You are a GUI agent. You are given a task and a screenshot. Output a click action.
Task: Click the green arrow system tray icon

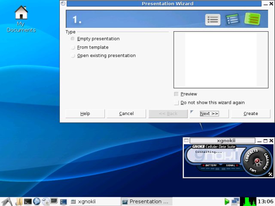pos(226,201)
